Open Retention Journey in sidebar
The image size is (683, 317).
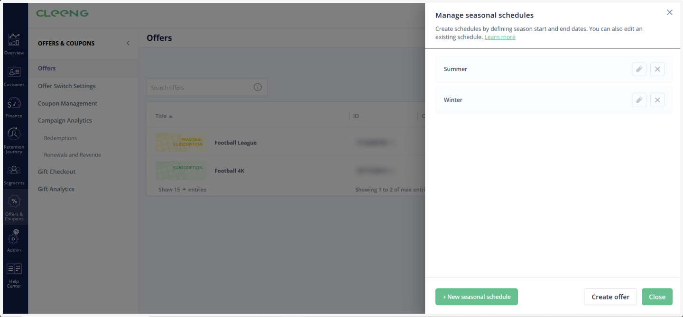click(x=14, y=141)
